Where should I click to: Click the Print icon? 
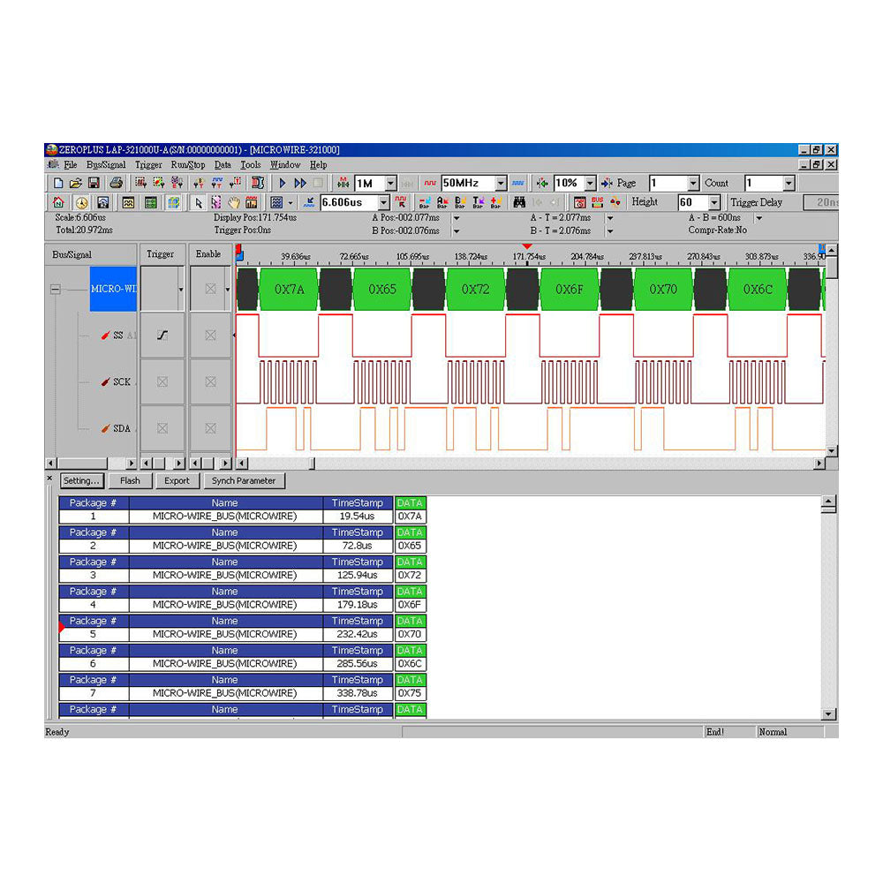(x=116, y=181)
